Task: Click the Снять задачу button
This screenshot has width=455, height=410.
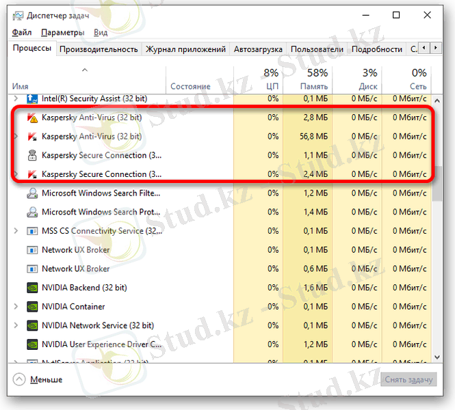Action: [408, 379]
